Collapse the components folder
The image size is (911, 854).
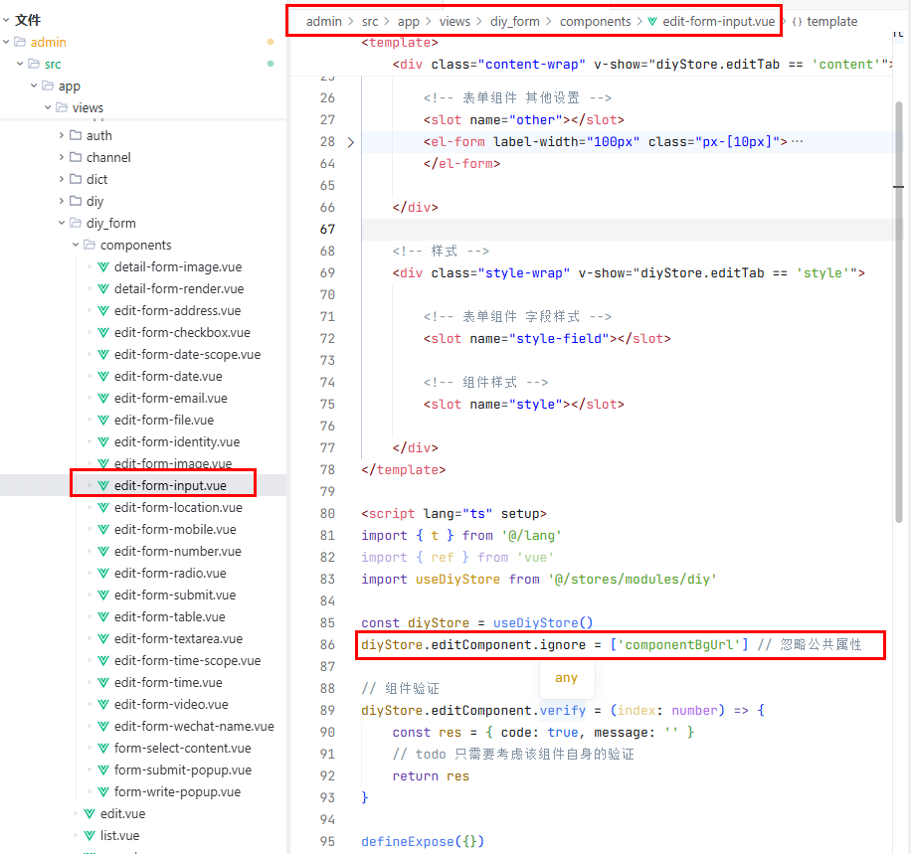pyautogui.click(x=76, y=246)
